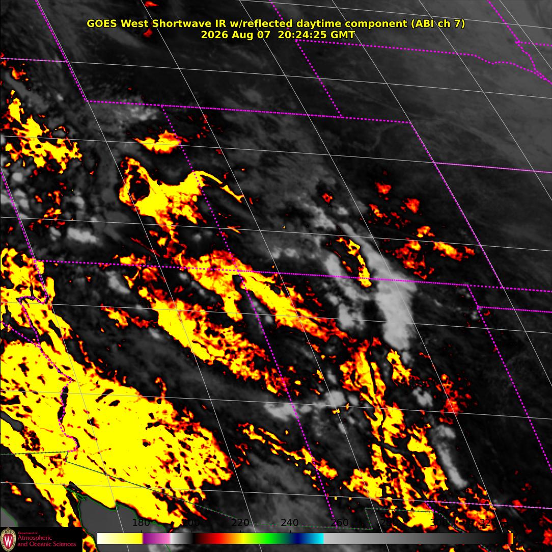Click the white left end of colorbar
This screenshot has height=552, width=552.
(105, 538)
